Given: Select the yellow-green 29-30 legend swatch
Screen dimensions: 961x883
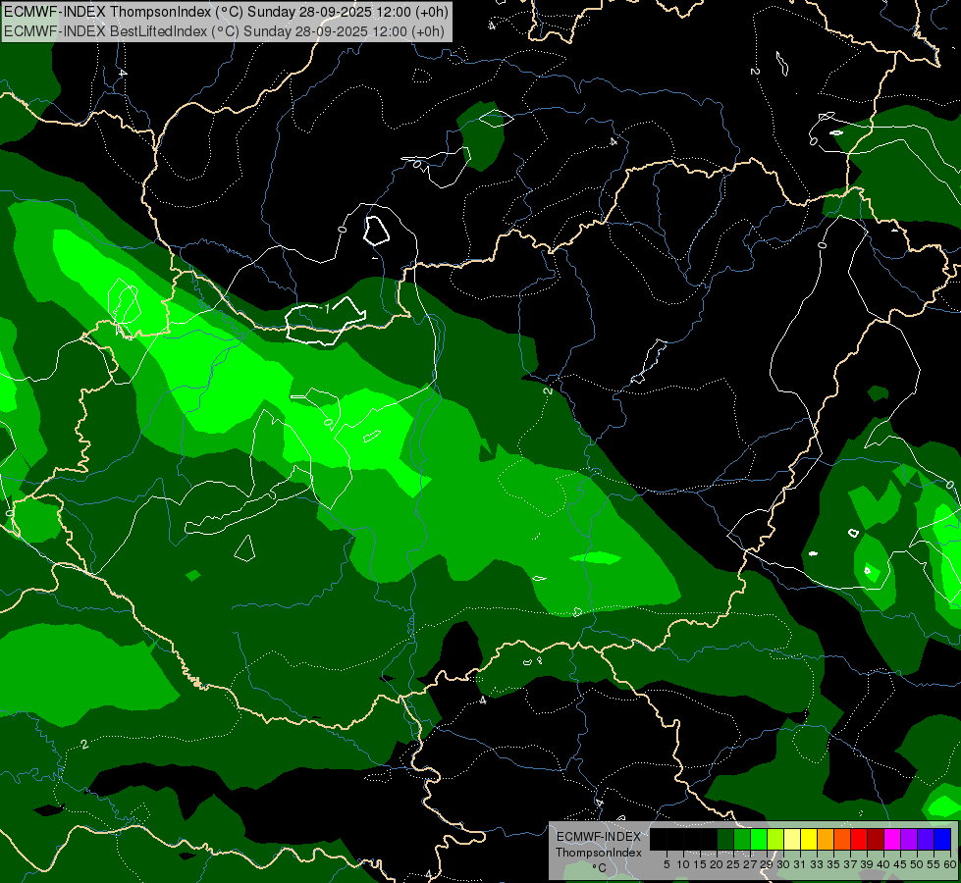Looking at the screenshot, I should pyautogui.click(x=775, y=839).
